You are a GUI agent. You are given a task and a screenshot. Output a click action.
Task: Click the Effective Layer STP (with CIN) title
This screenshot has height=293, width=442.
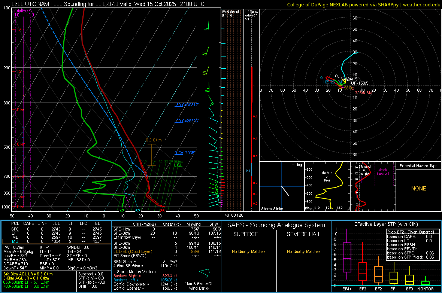coord(386,224)
